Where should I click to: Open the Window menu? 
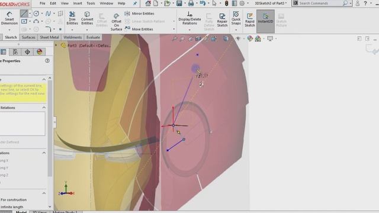click(107, 4)
